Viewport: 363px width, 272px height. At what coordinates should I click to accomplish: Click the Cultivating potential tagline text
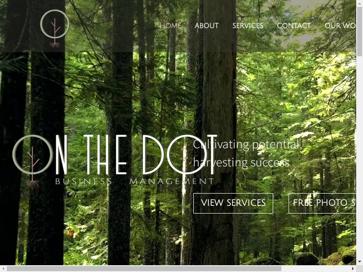pos(247,145)
